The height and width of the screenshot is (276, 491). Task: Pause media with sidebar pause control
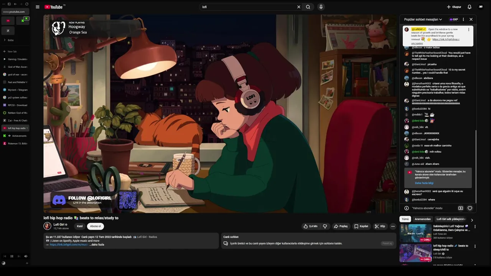pyautogui.click(x=12, y=256)
